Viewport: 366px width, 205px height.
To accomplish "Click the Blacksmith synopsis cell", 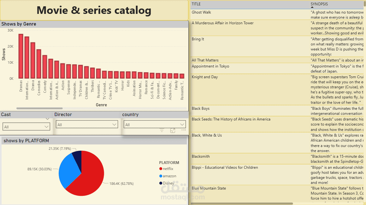I will (x=337, y=159).
